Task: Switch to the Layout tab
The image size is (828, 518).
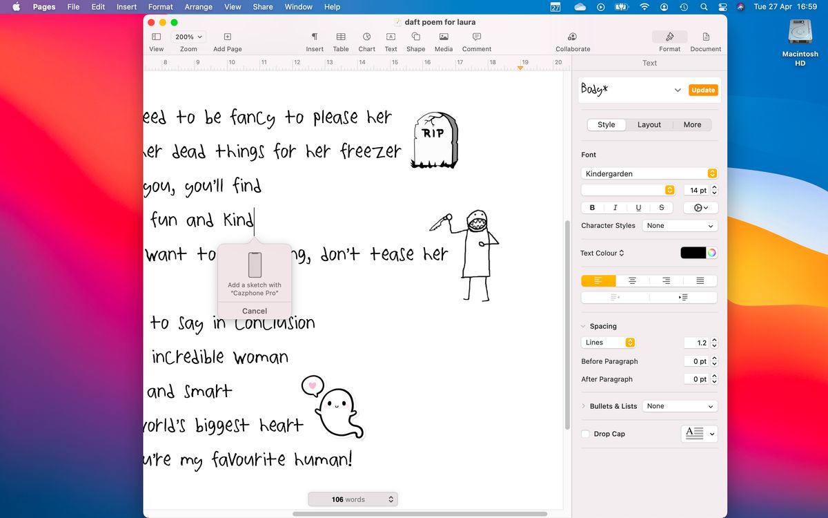Action: [649, 124]
